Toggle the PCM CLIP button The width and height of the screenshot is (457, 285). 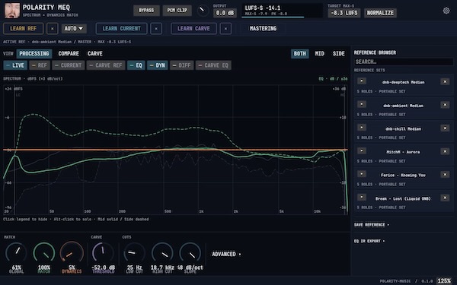click(x=177, y=11)
